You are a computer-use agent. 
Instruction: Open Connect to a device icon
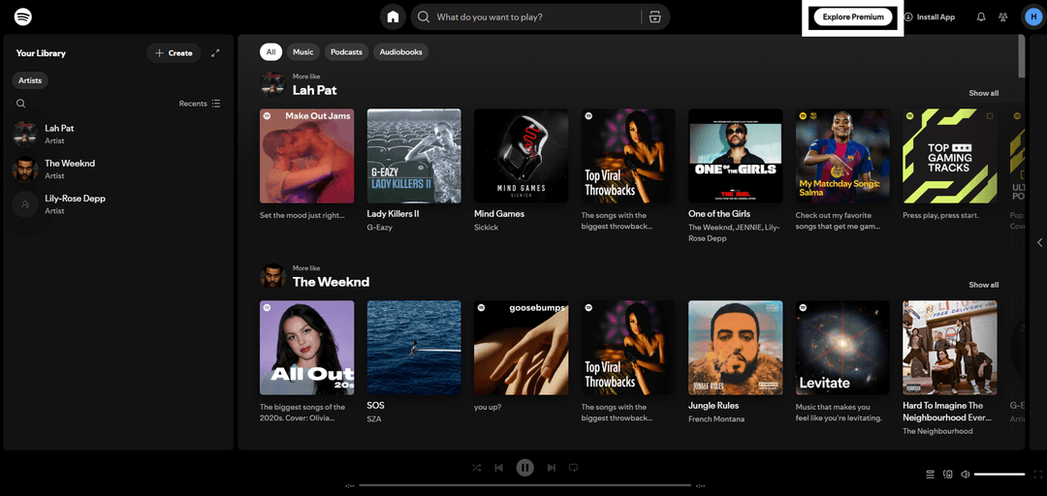click(x=947, y=474)
